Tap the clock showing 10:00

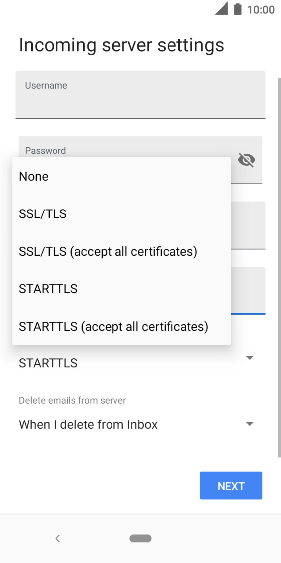(261, 10)
